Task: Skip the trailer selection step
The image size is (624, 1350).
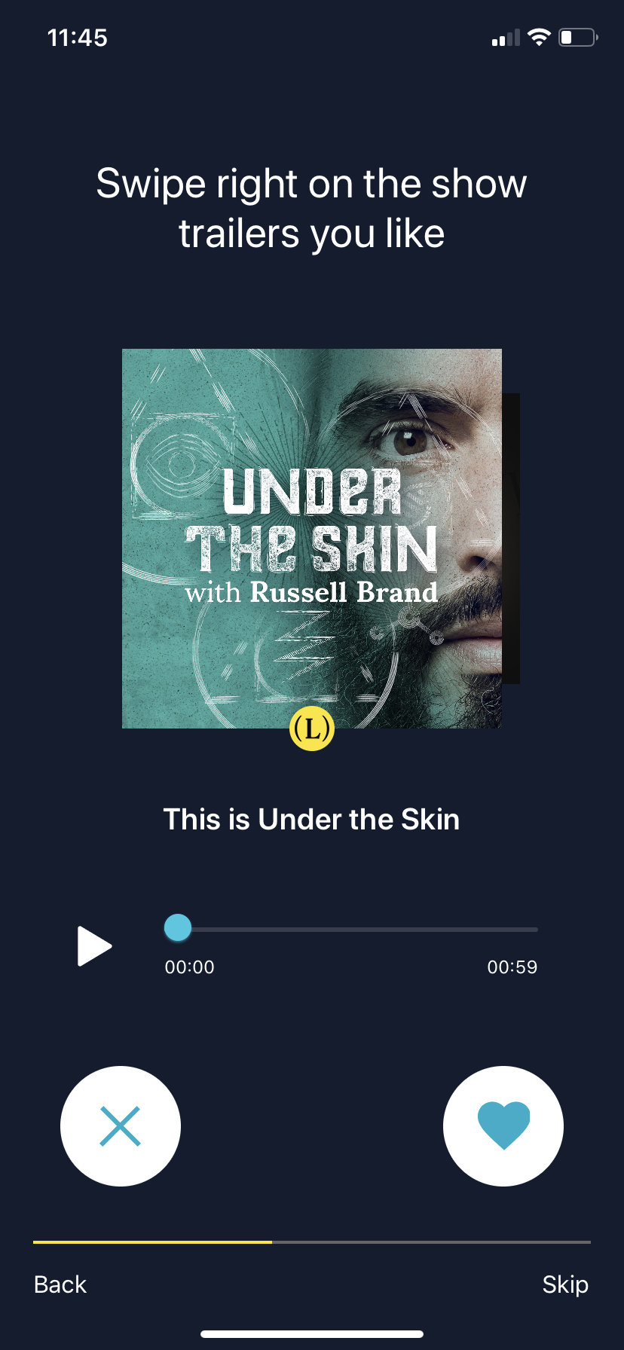Action: click(565, 1284)
